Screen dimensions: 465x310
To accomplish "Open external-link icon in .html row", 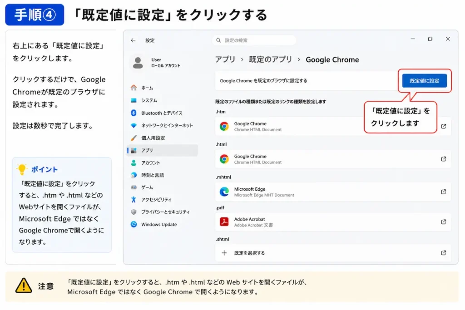I will (x=443, y=159).
